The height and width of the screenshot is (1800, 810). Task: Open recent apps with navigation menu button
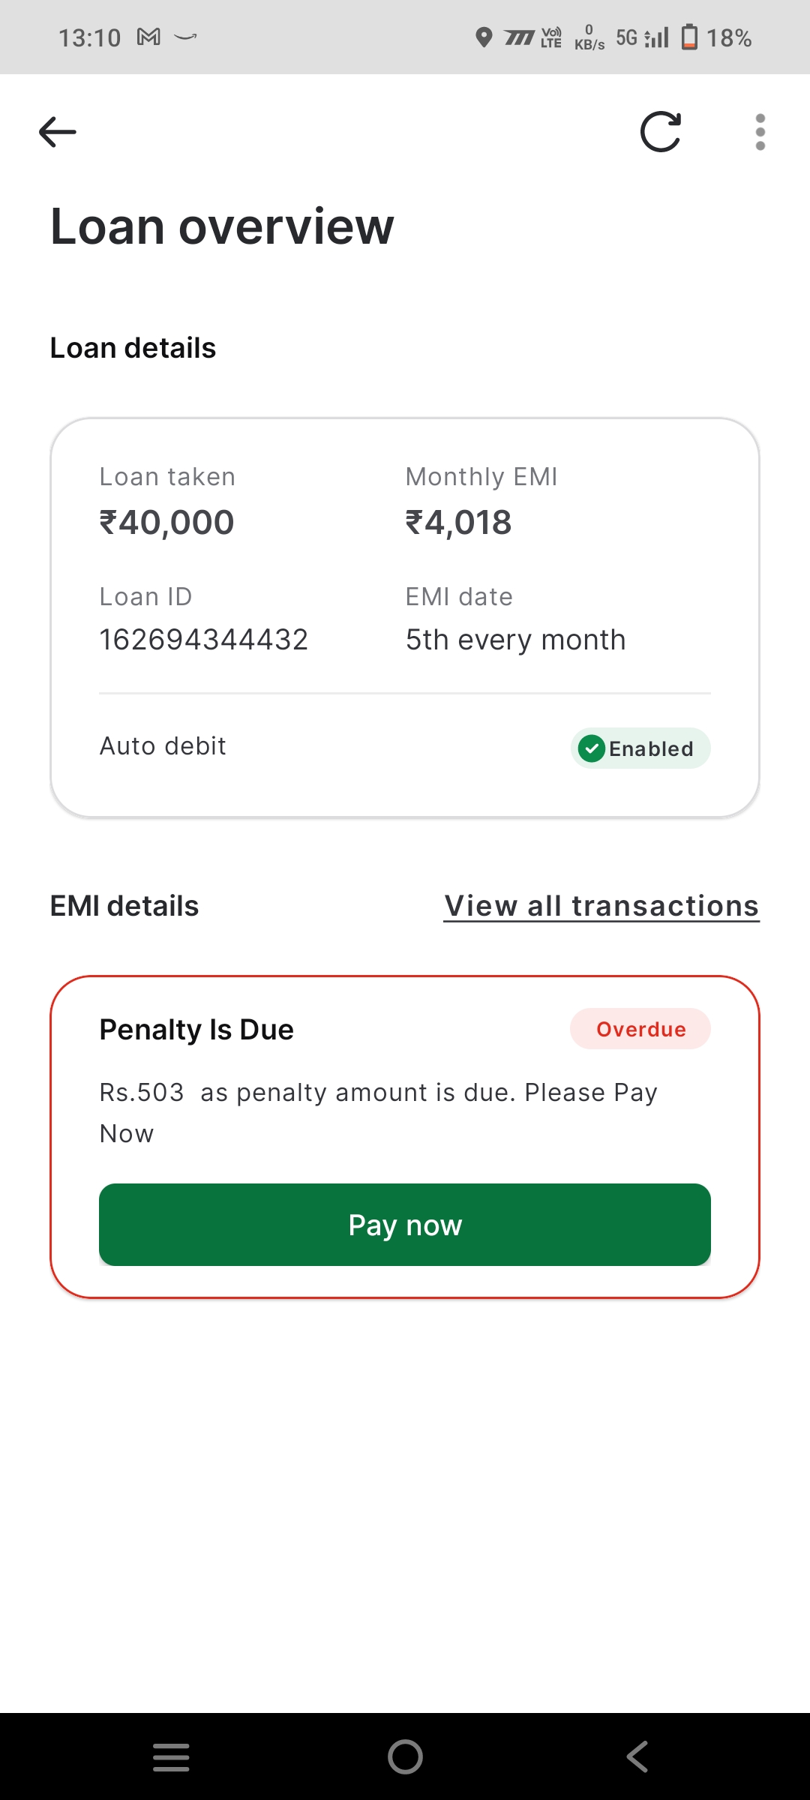171,1756
